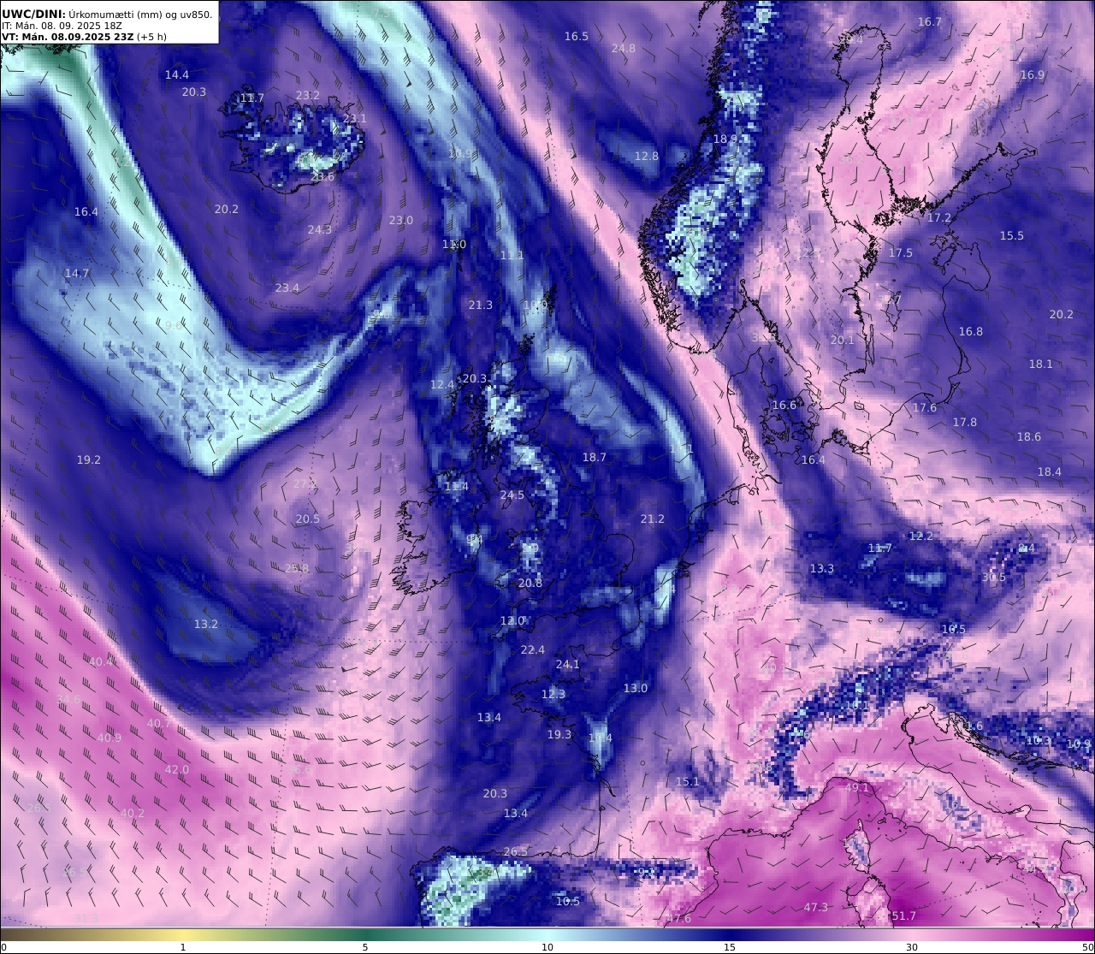Viewport: 1095px width, 954px height.
Task: Click the map value 16.7
Action: [x=930, y=21]
